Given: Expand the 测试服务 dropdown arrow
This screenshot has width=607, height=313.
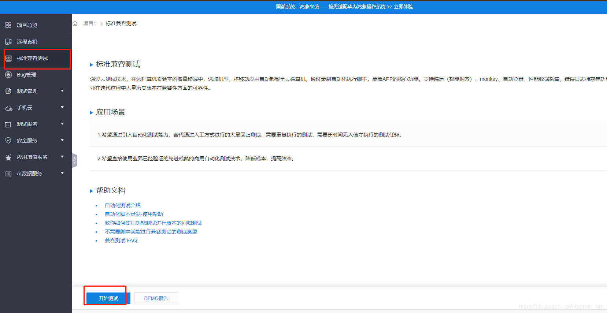Looking at the screenshot, I should coord(62,124).
